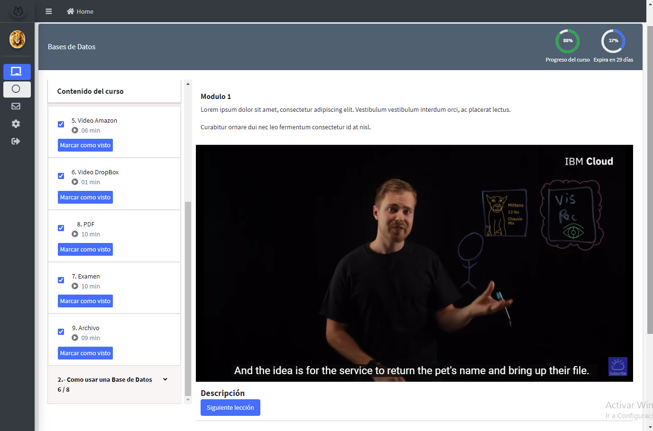Open the settings gear icon in sidebar
This screenshot has height=431, width=653.
16,124
